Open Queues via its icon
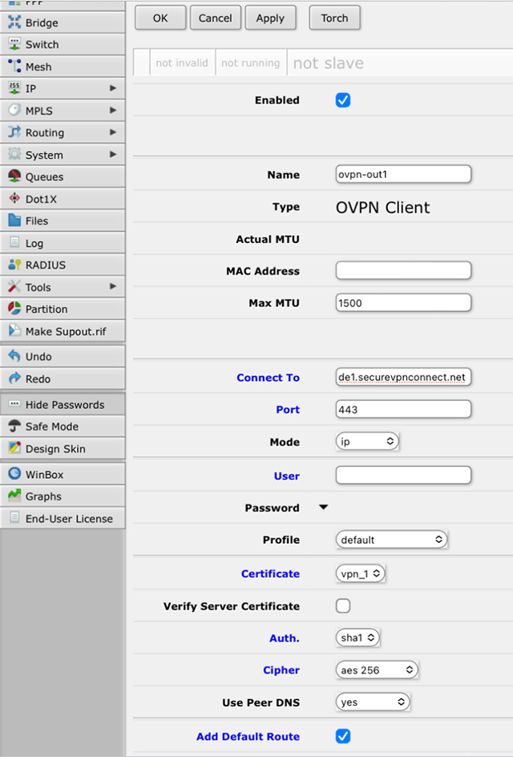This screenshot has height=757, width=513. (14, 176)
